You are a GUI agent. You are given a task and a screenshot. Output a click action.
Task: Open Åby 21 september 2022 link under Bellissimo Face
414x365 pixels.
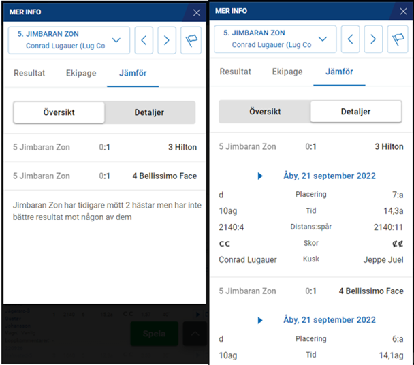click(330, 320)
